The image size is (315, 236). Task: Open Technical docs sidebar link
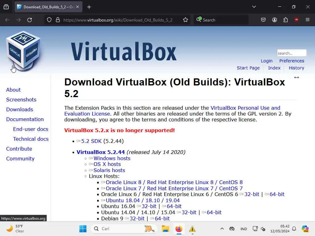tap(31, 139)
